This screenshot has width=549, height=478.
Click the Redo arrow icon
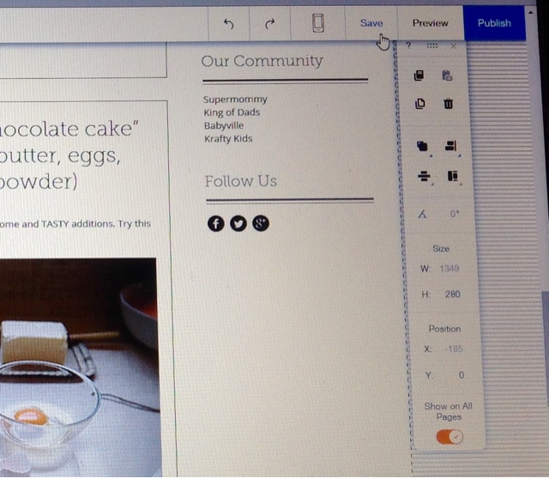pyautogui.click(x=269, y=24)
